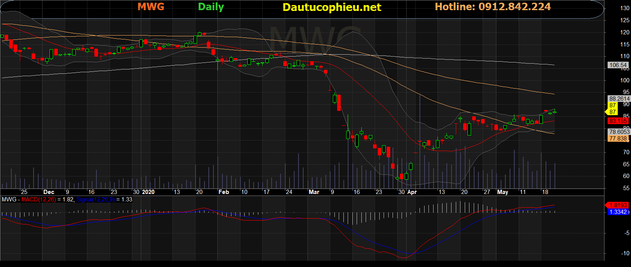This screenshot has width=631, height=267.
Task: Click the red 1.8193 MACD value tag
Action: tap(618, 205)
